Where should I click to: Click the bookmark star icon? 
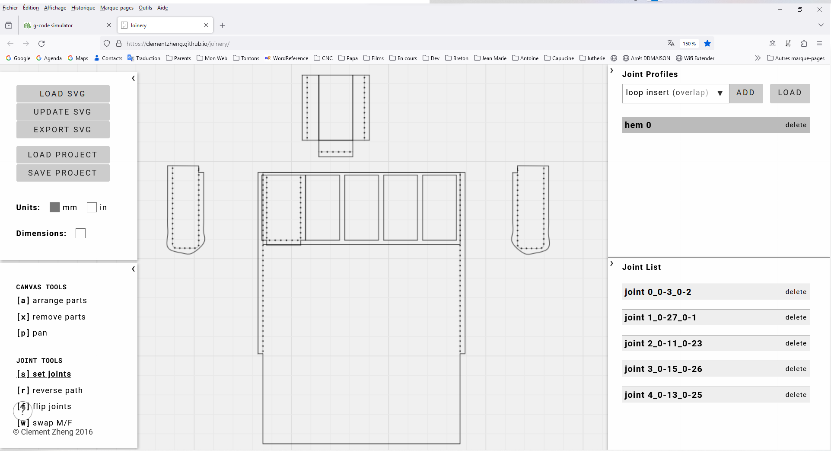(707, 44)
